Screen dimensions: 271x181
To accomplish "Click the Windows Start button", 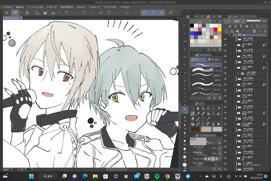I will [32, 176].
